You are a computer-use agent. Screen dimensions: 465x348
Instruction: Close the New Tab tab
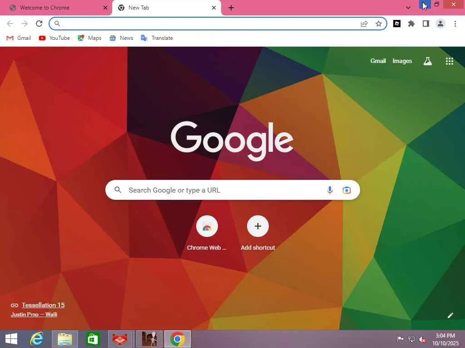coord(214,8)
